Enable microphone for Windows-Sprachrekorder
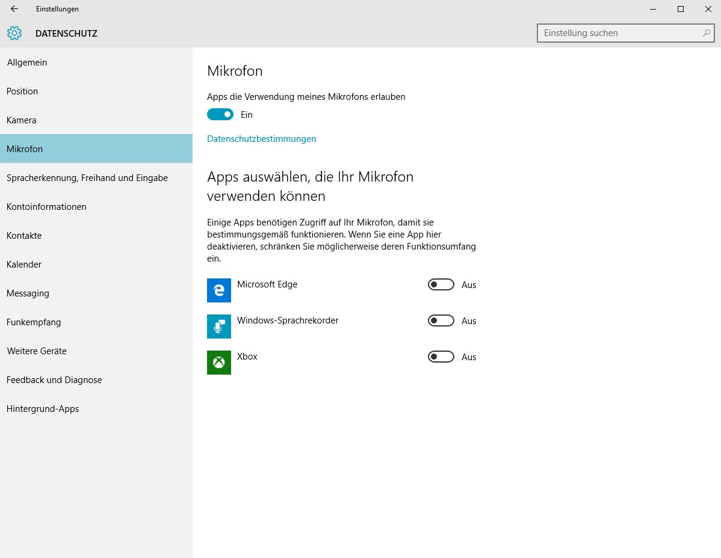Screen dimensions: 721x558 click(x=441, y=320)
